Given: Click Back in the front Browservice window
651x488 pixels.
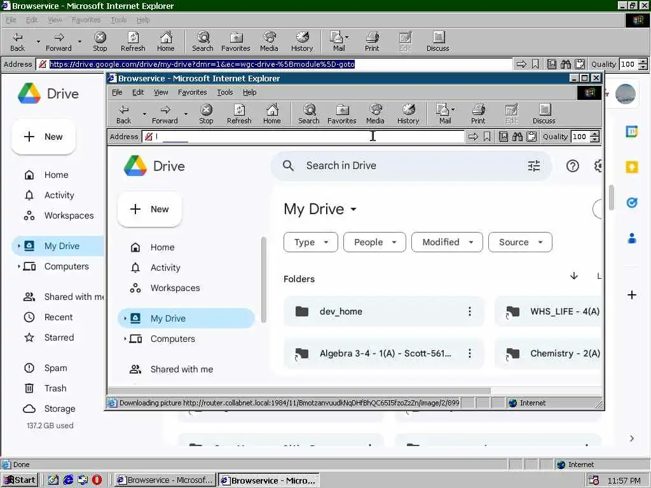Looking at the screenshot, I should (x=123, y=114).
